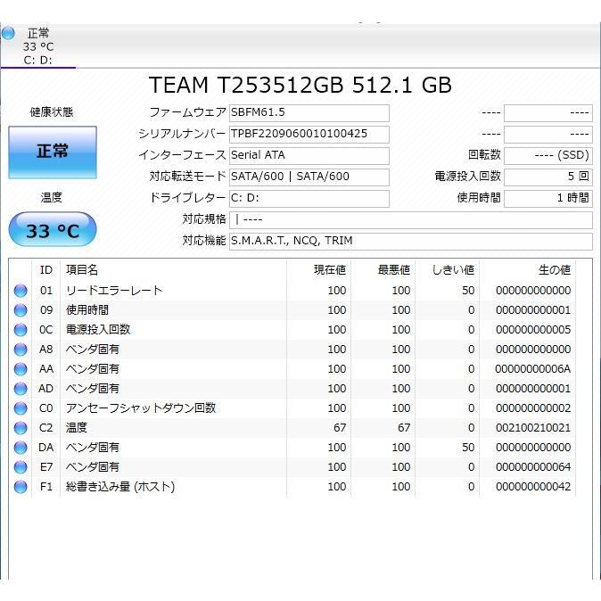This screenshot has width=601, height=601.
Task: Click the status orb for 使用時間 row
Action: coord(21,310)
